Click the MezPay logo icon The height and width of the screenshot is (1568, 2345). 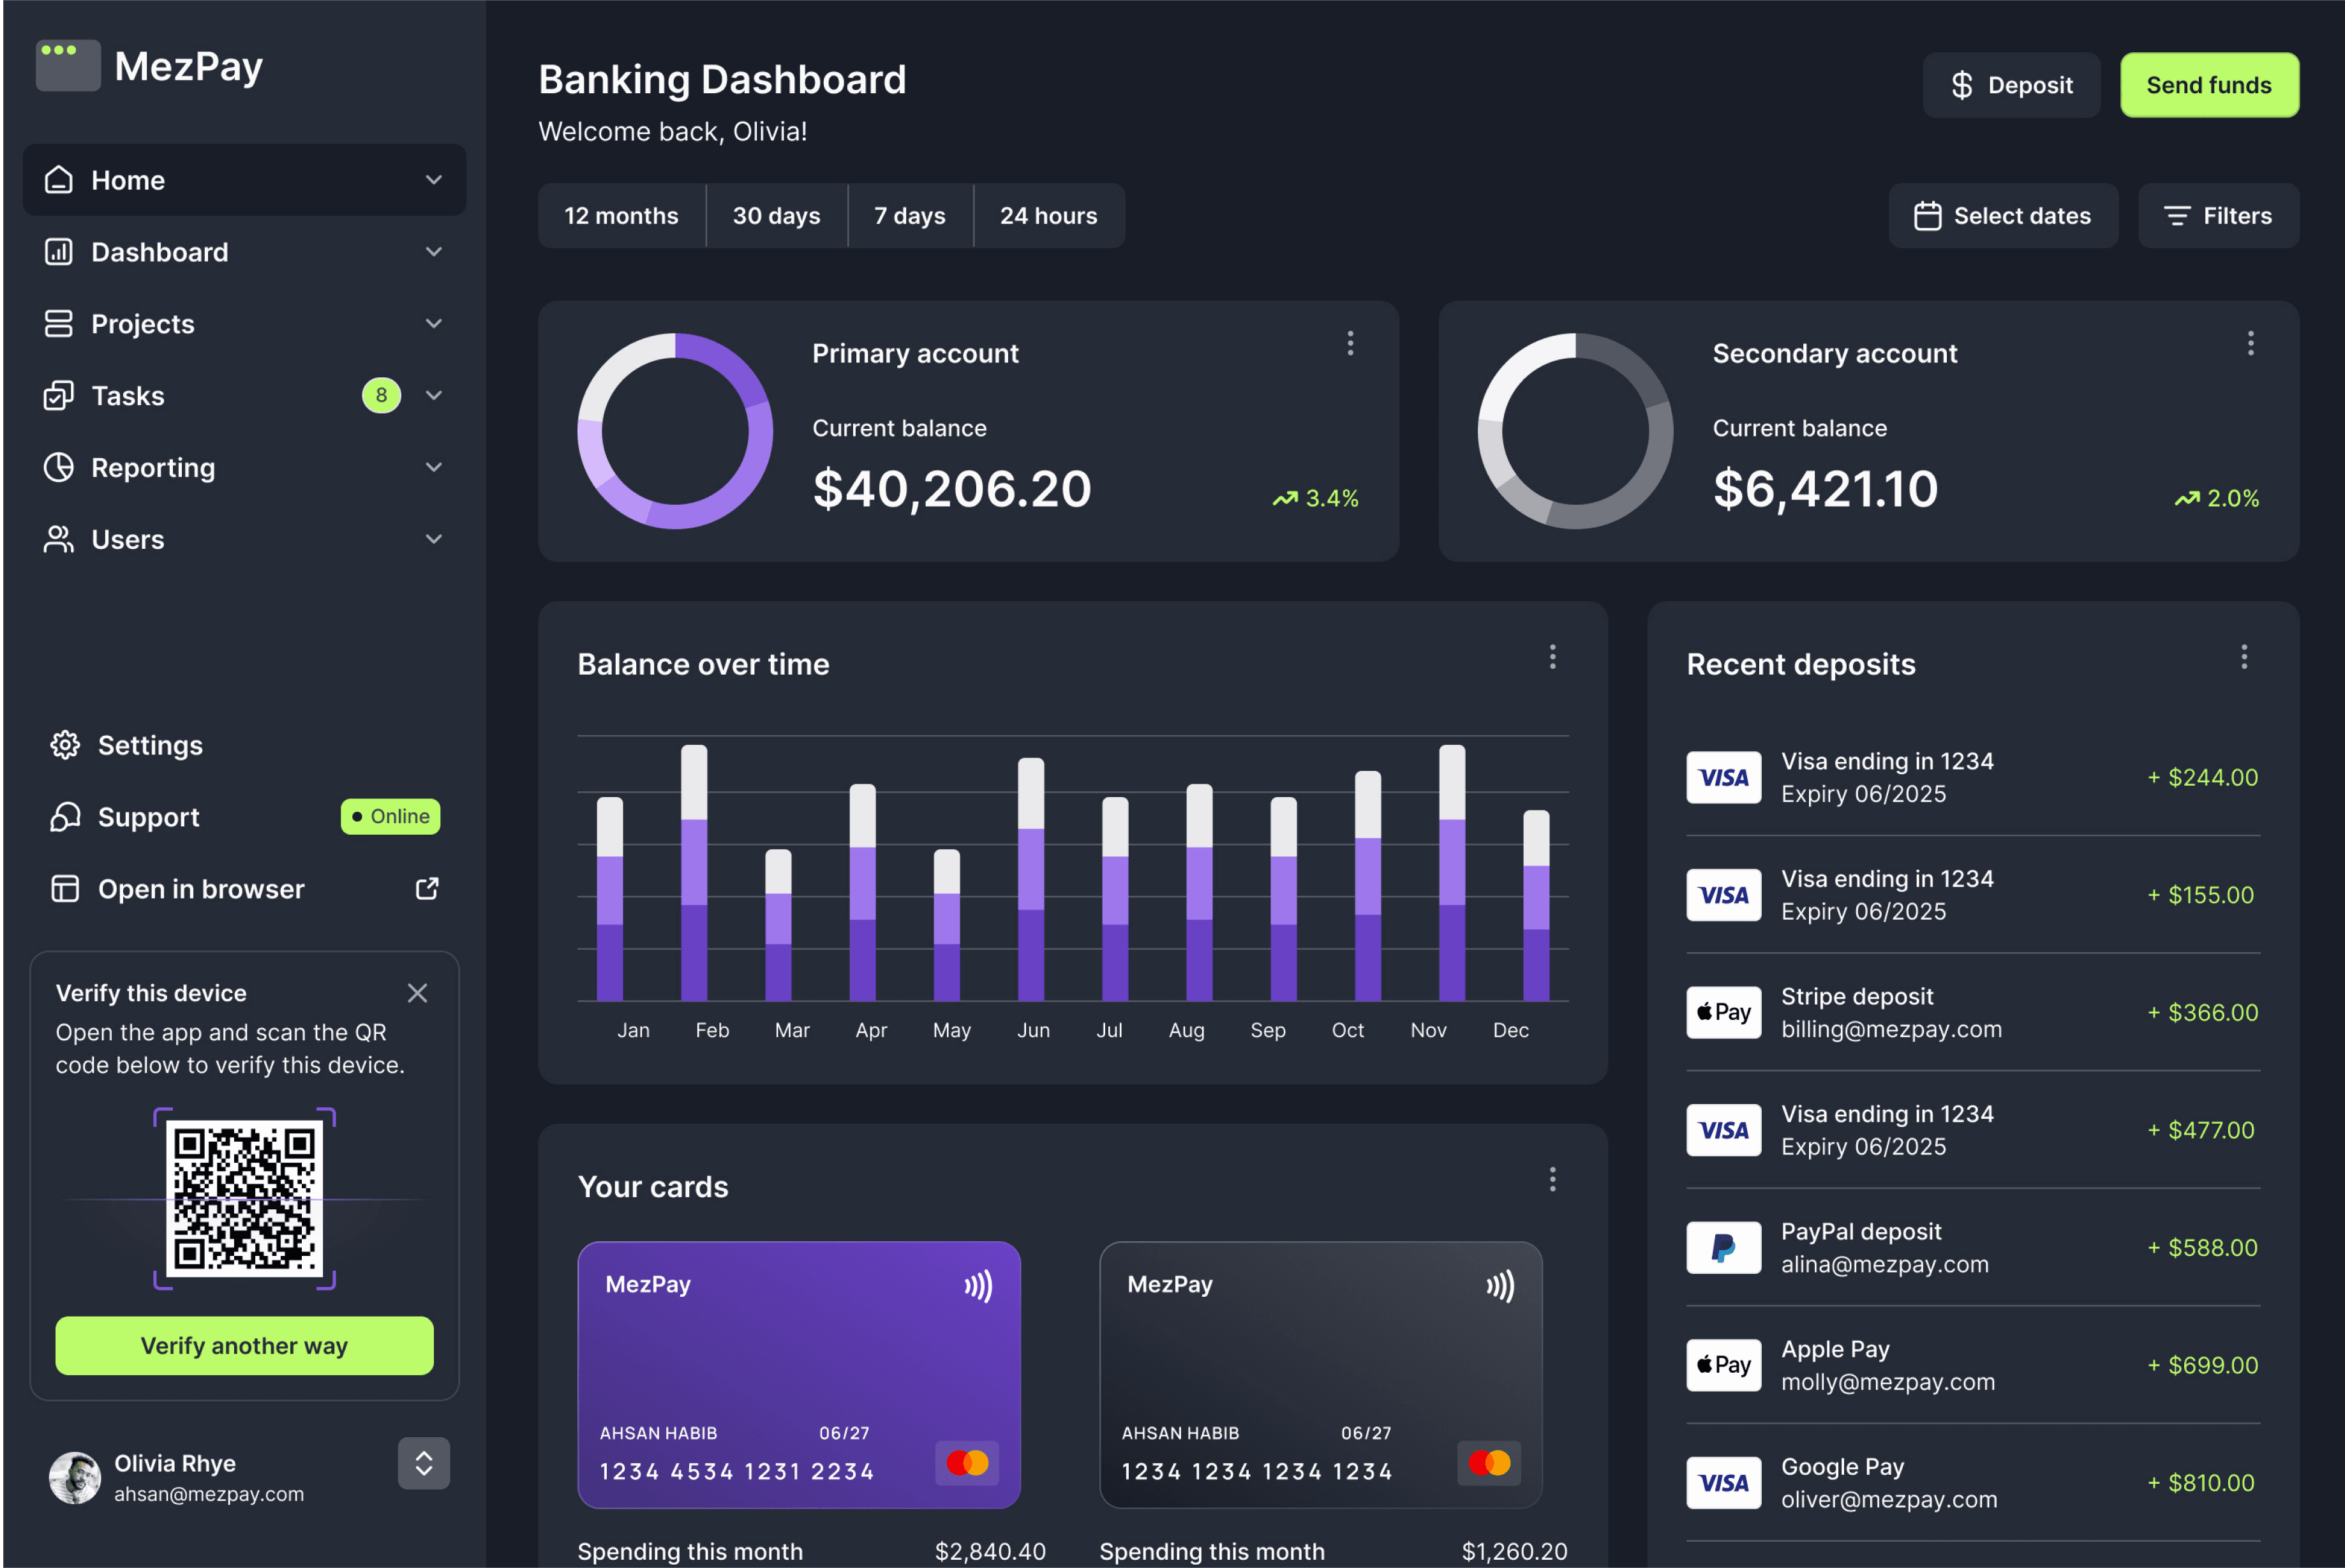coord(68,66)
